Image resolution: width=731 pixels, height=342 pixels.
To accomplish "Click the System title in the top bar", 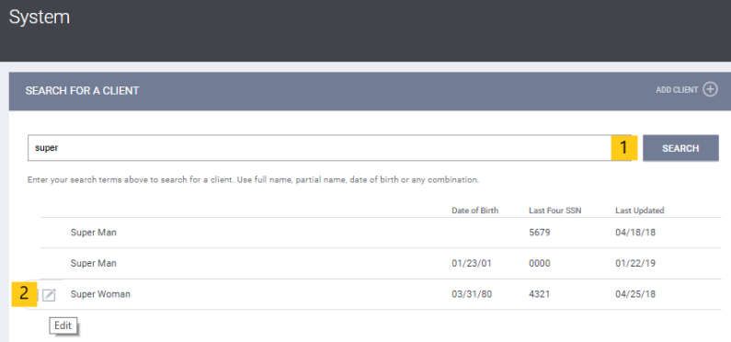I will pos(40,17).
